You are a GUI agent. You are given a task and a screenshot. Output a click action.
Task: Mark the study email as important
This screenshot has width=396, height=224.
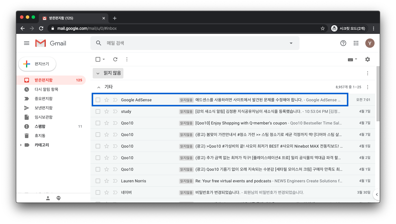[x=115, y=111]
